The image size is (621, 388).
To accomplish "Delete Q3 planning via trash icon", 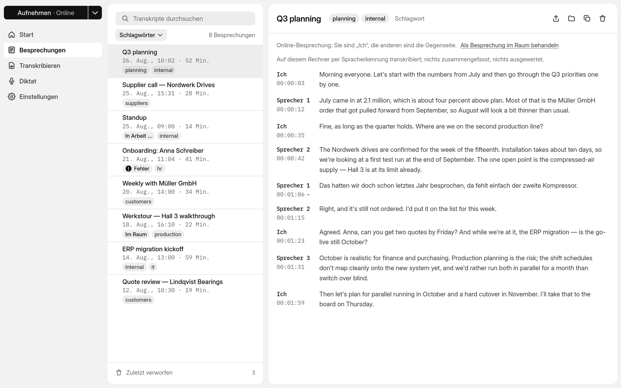I will tap(603, 18).
